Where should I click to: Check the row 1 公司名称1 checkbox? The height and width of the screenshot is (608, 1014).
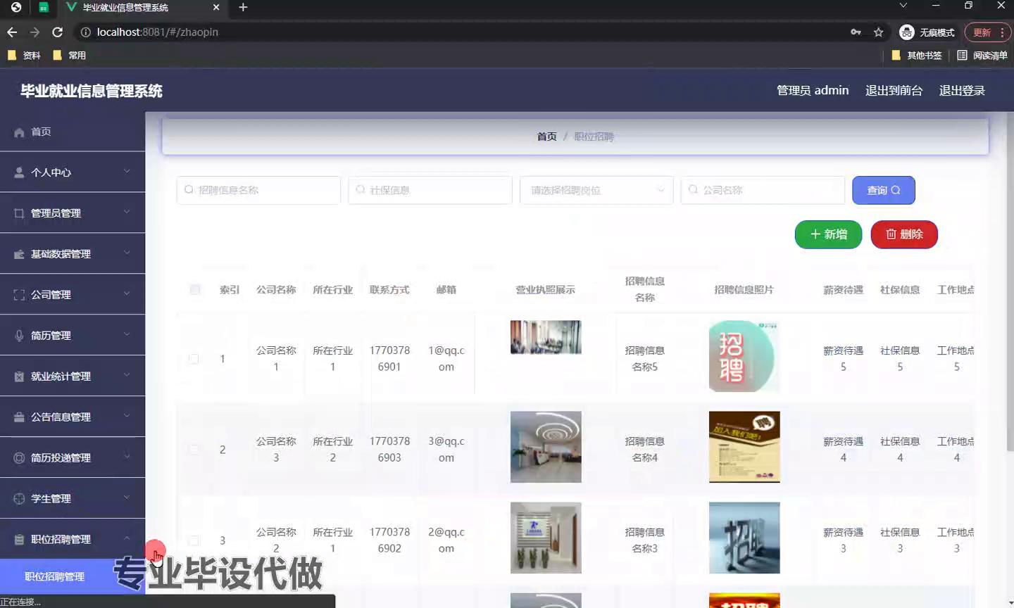pos(194,359)
